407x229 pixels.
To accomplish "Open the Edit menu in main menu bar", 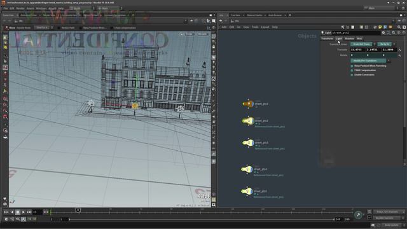I will [12, 8].
